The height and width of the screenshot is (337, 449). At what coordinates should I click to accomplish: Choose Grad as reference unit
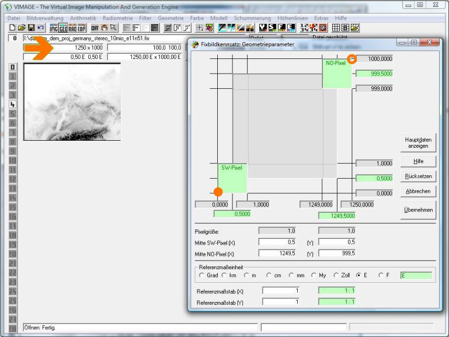[202, 275]
